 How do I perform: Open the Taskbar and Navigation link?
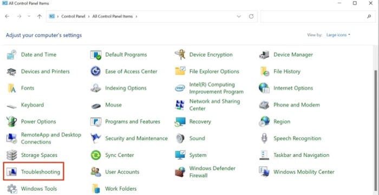[302, 155]
